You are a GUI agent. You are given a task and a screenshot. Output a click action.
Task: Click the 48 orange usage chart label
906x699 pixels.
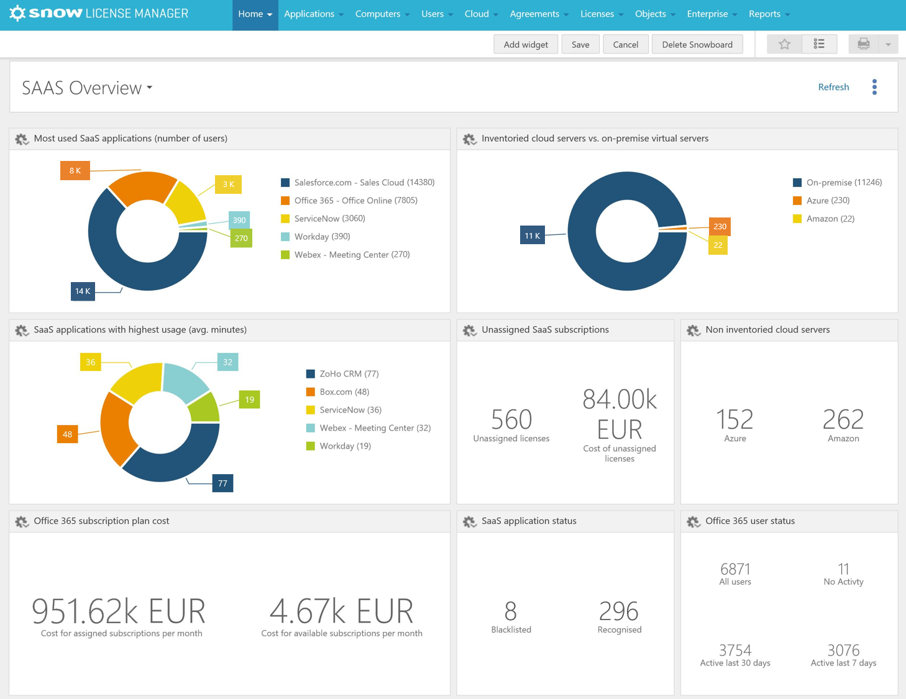pyautogui.click(x=67, y=434)
